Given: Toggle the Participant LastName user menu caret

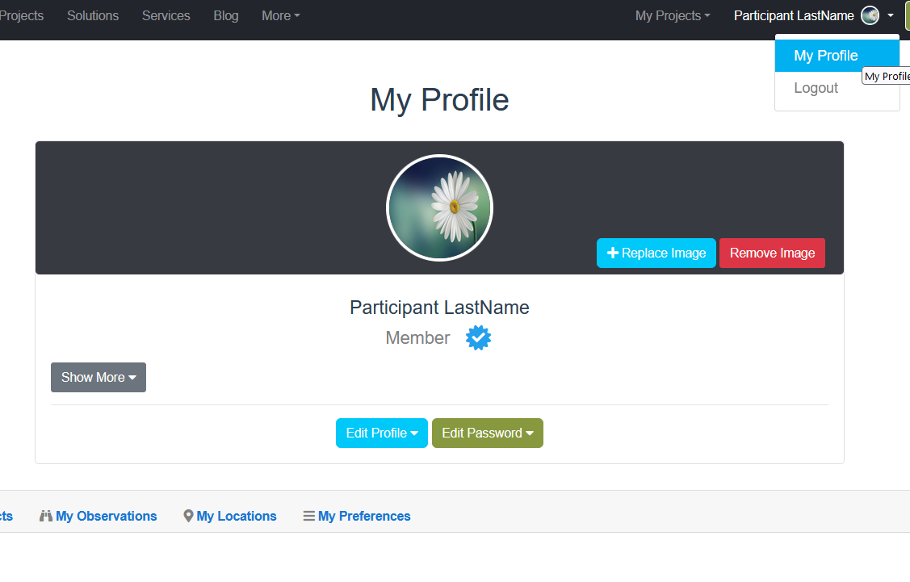Looking at the screenshot, I should 890,15.
